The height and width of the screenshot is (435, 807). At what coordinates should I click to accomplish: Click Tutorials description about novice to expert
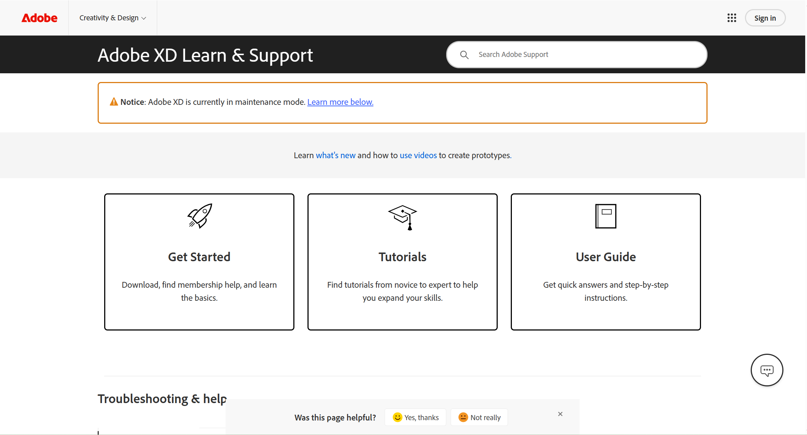403,291
